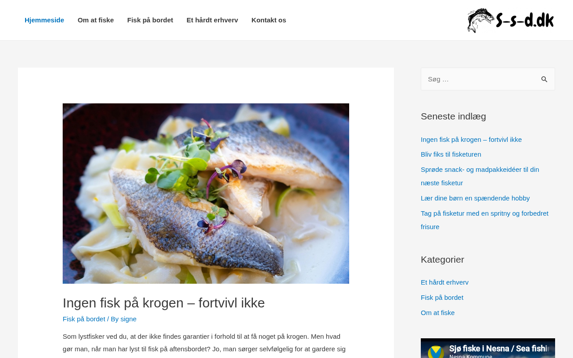
Task: Open article title Ingen fisk på krogen
Action: (164, 303)
